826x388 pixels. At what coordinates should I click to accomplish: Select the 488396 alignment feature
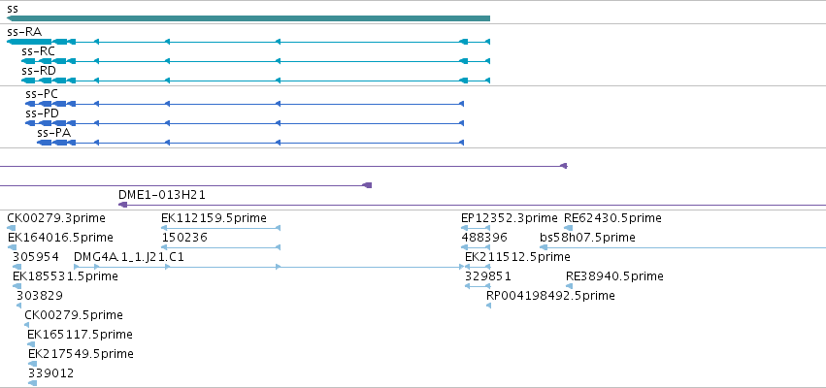[x=476, y=247]
